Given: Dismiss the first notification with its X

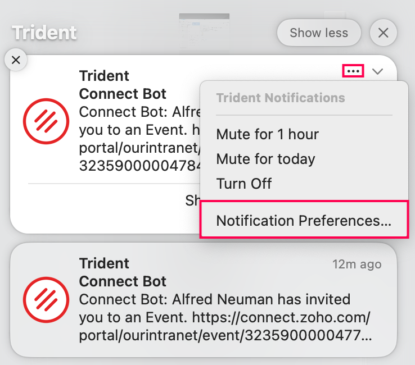Looking at the screenshot, I should (x=16, y=60).
